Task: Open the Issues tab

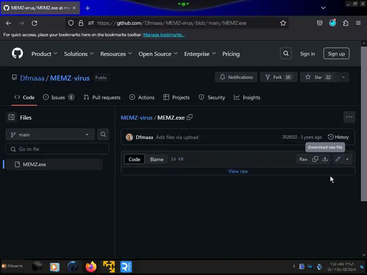Action: (59, 97)
